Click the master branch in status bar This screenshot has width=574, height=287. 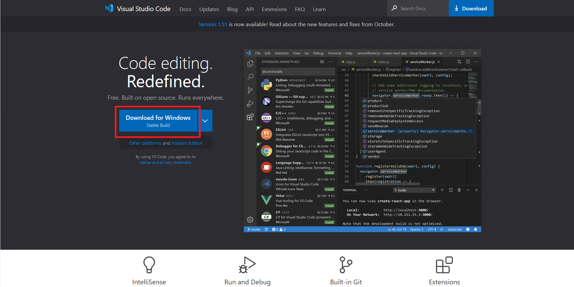tap(254, 229)
